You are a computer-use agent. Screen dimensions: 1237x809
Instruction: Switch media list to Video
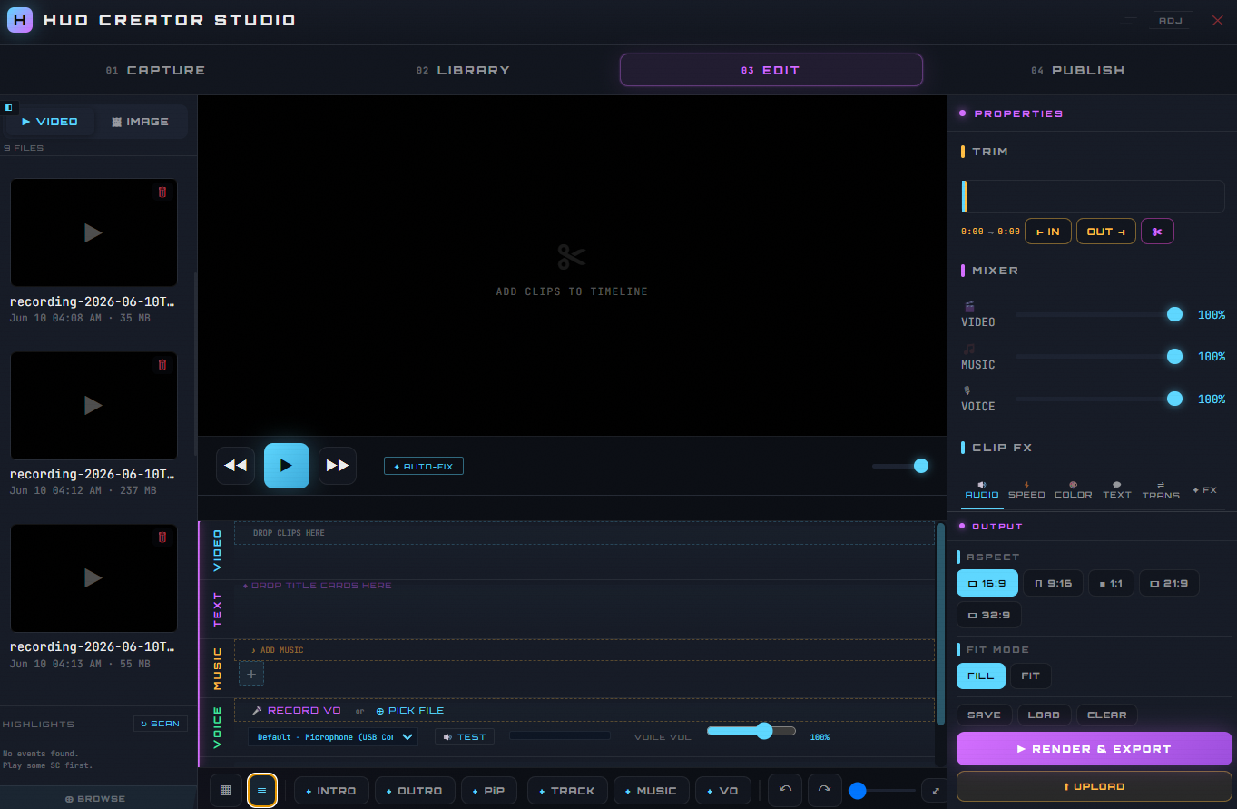pos(50,122)
